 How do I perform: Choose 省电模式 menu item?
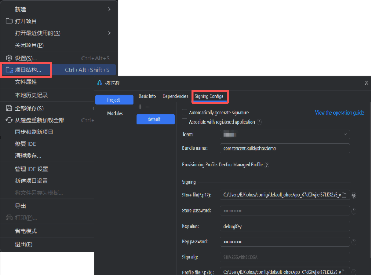tap(47, 231)
